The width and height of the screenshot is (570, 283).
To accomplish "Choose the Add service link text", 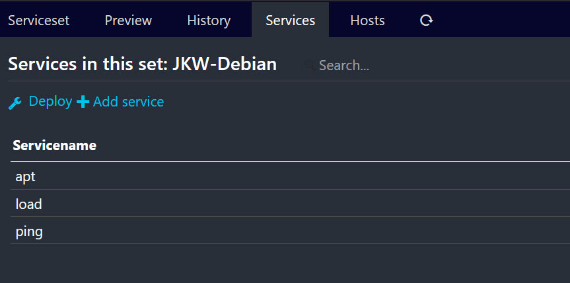I will 128,102.
